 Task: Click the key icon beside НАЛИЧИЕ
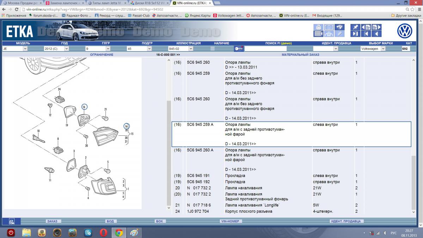coord(239,49)
